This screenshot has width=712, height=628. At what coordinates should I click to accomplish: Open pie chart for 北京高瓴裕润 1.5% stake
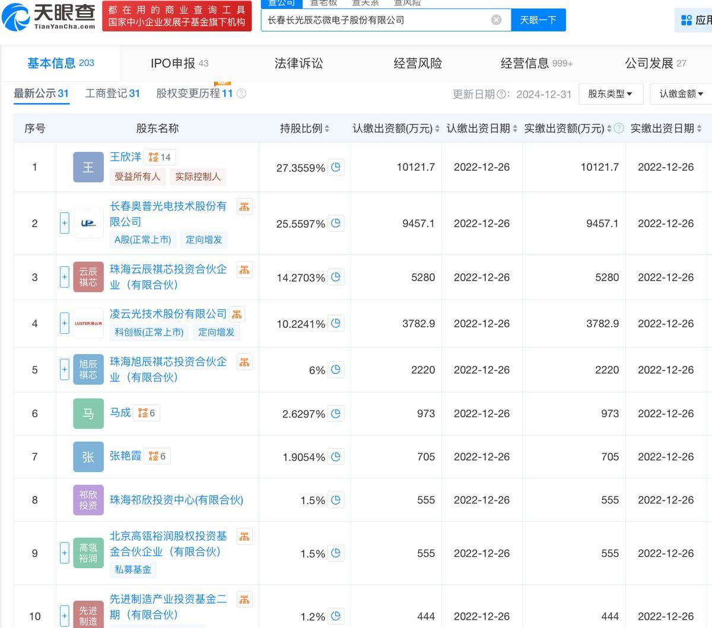point(336,553)
